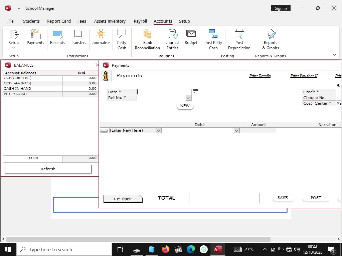Expand the (Enter New Here) combo box
This screenshot has height=256, width=342.
click(158, 131)
